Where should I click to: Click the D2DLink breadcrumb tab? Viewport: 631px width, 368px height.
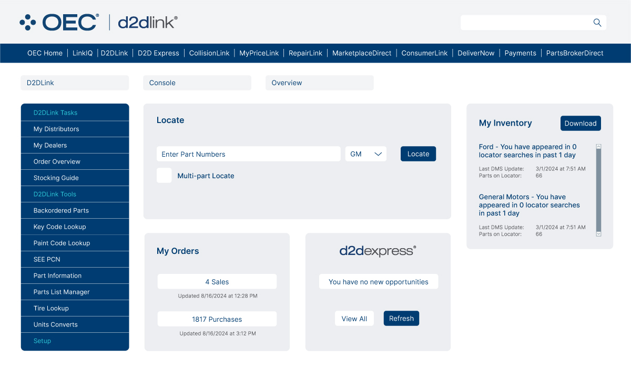pyautogui.click(x=75, y=83)
